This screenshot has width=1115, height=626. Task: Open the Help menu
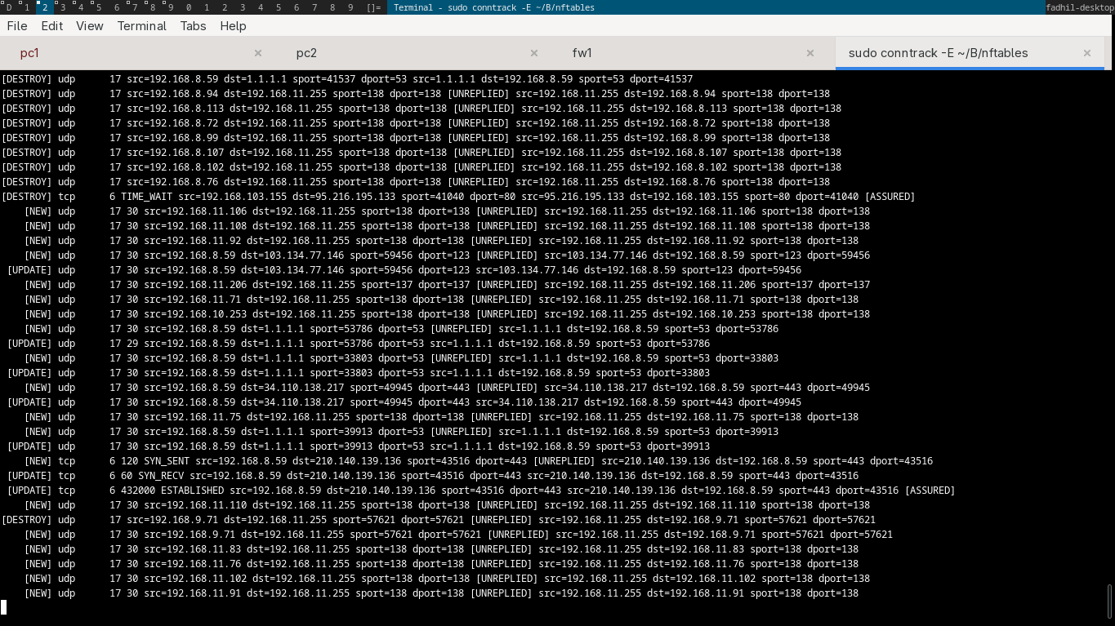click(x=233, y=26)
